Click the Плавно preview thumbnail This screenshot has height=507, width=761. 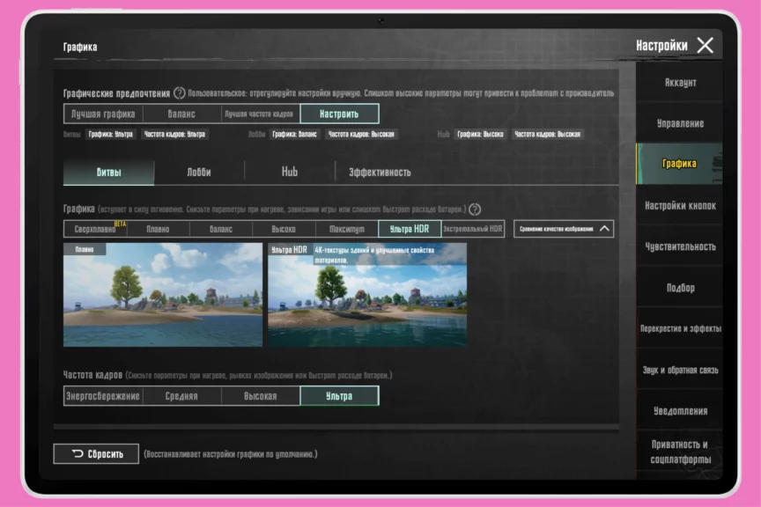[162, 295]
